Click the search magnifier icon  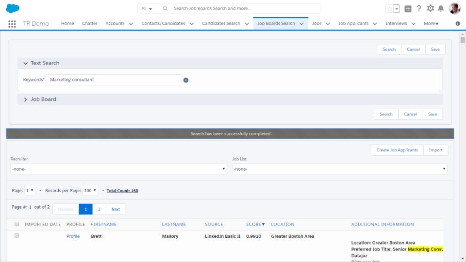[165, 9]
